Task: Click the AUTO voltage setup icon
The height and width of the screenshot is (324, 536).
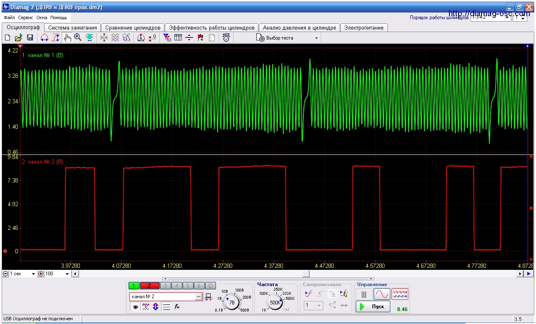Action: pyautogui.click(x=226, y=38)
